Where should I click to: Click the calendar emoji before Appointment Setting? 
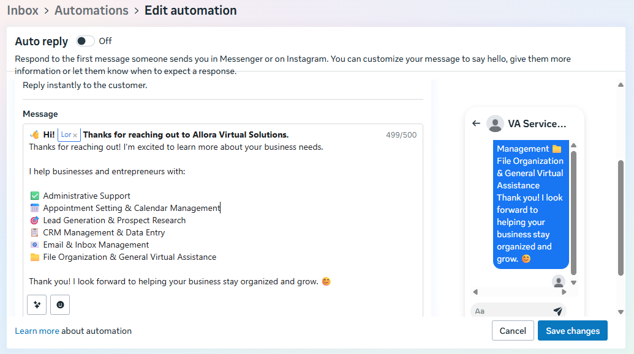pyautogui.click(x=35, y=208)
